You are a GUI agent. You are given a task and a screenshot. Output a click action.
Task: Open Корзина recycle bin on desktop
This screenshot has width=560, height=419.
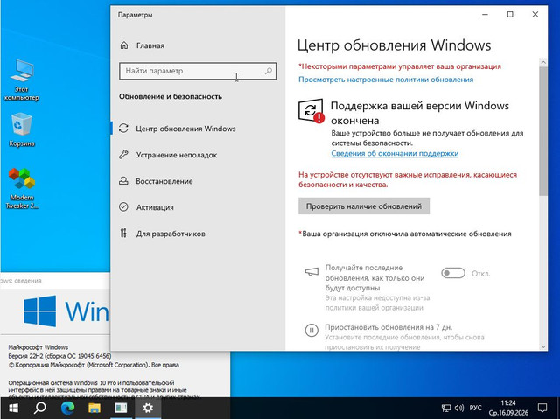coord(21,130)
